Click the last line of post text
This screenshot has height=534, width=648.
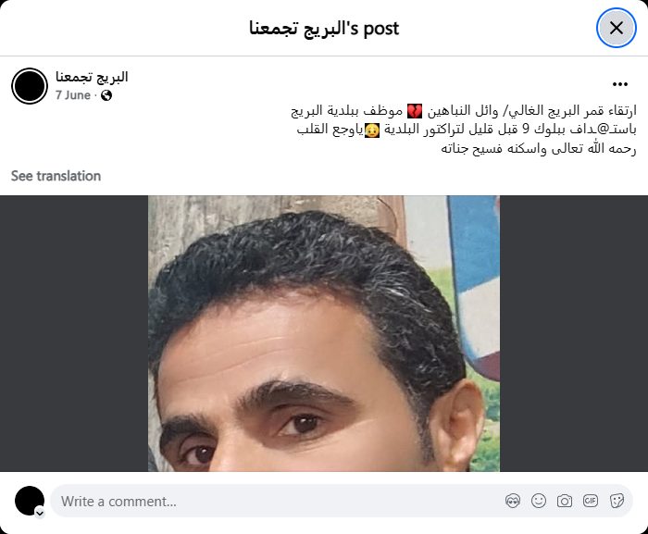539,148
